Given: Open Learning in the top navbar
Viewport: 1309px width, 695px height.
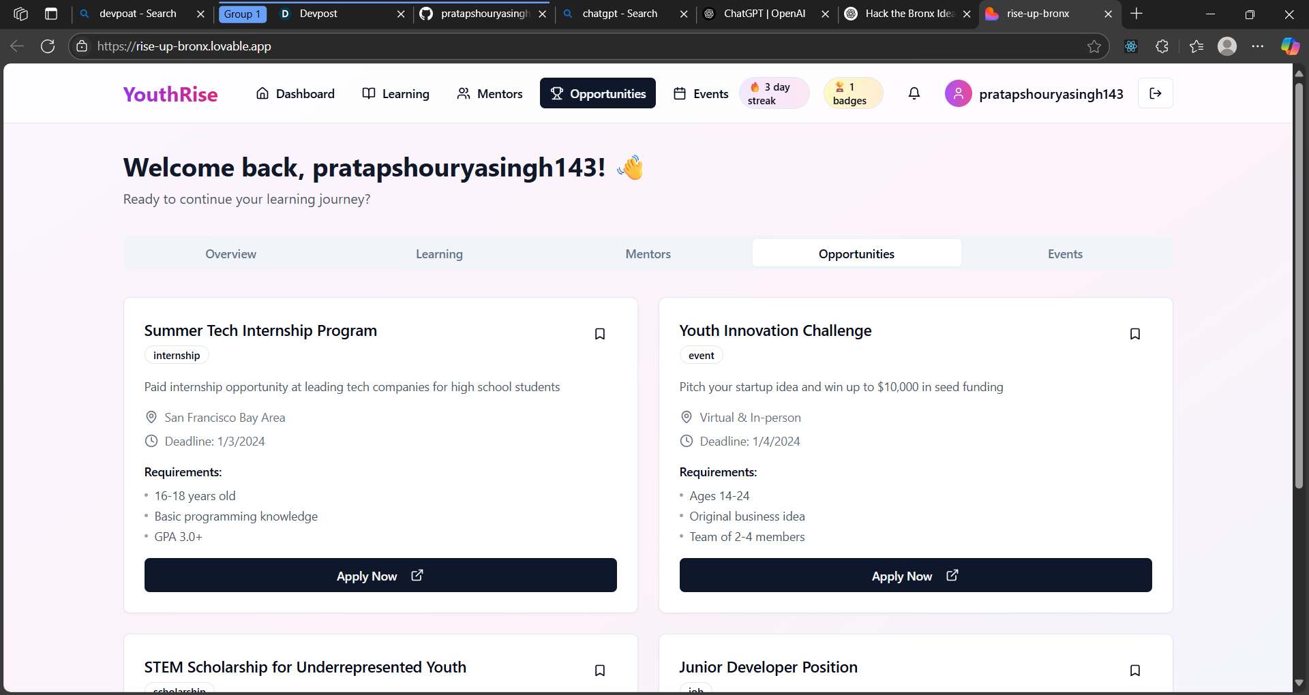Looking at the screenshot, I should (396, 93).
